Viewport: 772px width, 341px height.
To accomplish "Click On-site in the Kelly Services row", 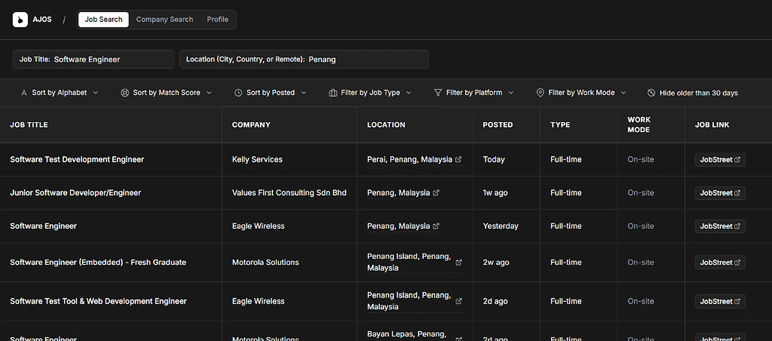I will (x=641, y=160).
